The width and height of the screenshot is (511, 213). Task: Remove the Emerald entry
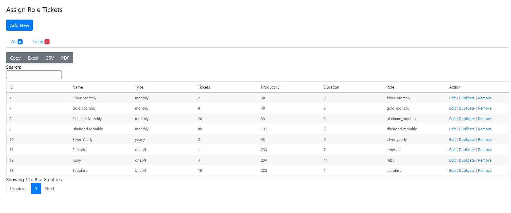click(x=485, y=150)
